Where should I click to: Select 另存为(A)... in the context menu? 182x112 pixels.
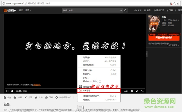(99, 70)
